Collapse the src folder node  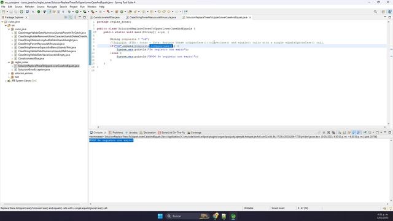[6, 25]
